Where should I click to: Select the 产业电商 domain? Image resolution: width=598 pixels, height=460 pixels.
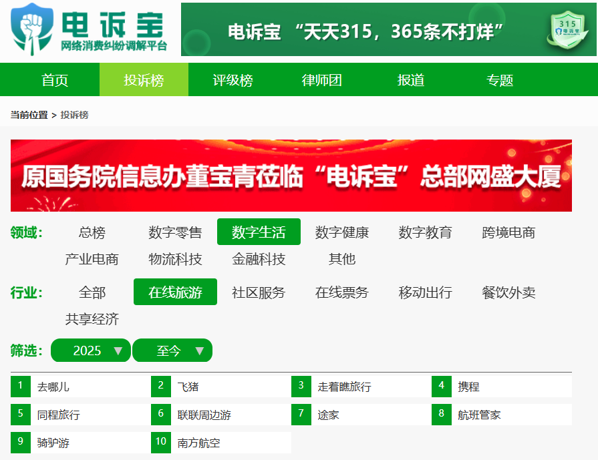(92, 259)
